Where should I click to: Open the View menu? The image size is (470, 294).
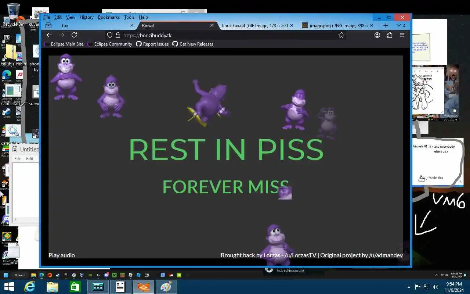[70, 17]
